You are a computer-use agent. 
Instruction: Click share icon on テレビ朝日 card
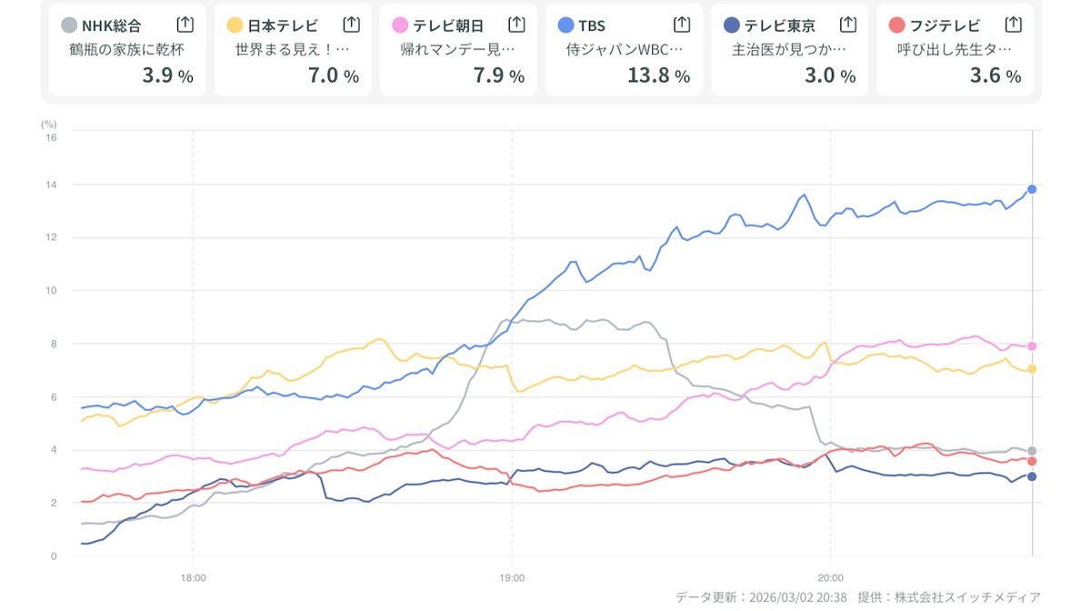(x=516, y=25)
